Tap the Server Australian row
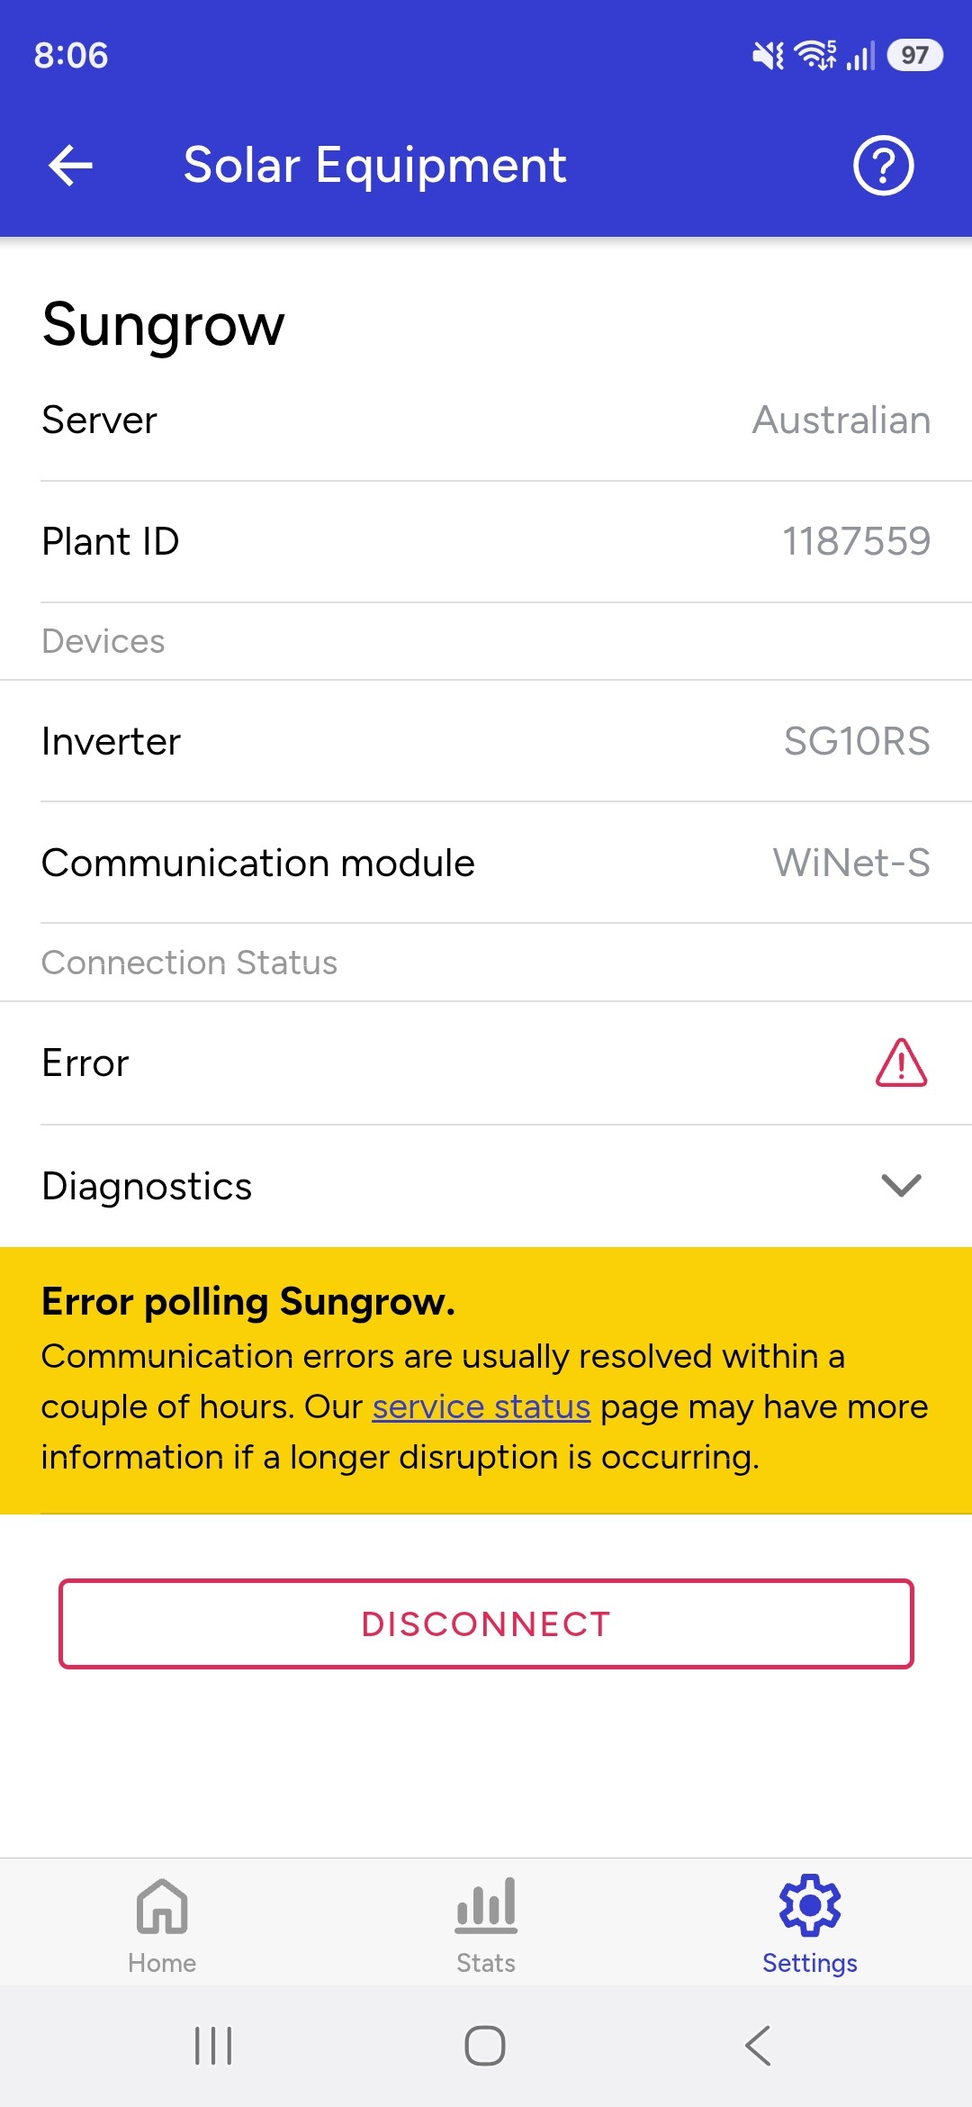Image resolution: width=972 pixels, height=2107 pixels. tap(486, 420)
